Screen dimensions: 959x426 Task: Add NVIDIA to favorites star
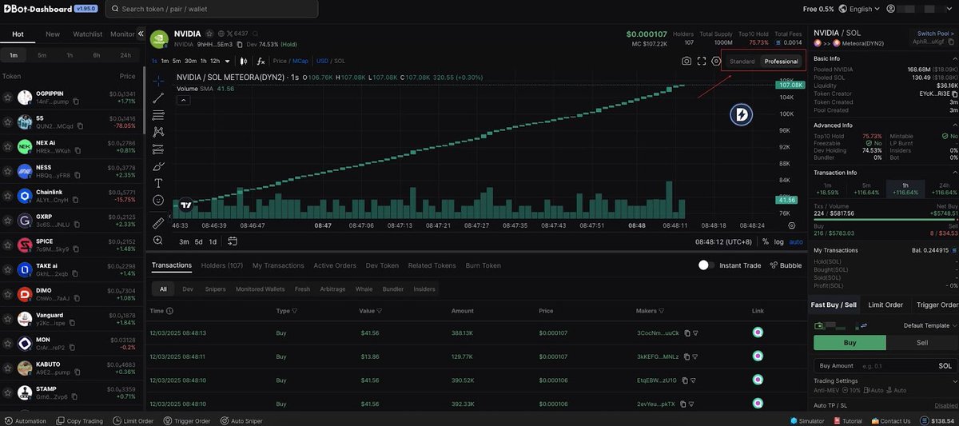[209, 34]
